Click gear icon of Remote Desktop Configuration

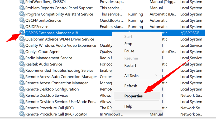point(22,89)
